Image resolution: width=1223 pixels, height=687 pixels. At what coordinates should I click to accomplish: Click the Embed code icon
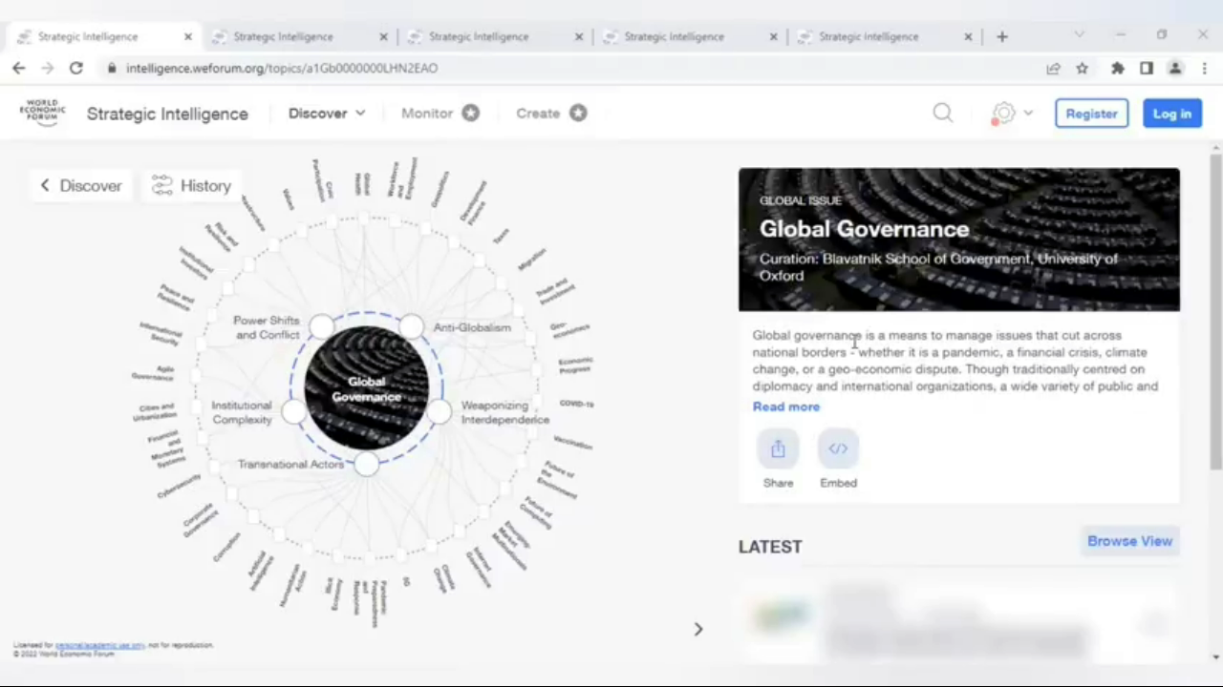coord(838,449)
